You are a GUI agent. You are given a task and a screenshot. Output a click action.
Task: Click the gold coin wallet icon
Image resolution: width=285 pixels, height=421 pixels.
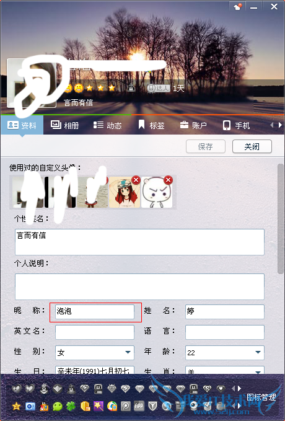85,406
